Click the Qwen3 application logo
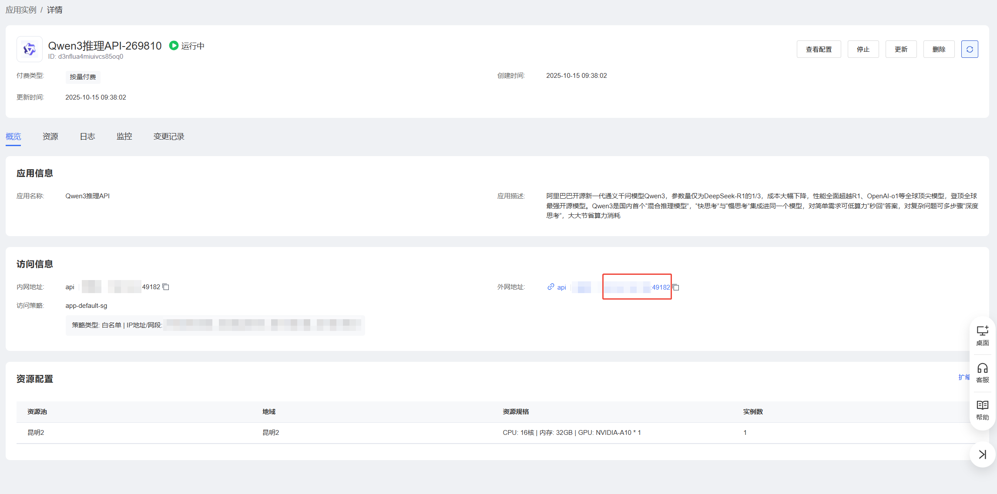 pos(30,49)
